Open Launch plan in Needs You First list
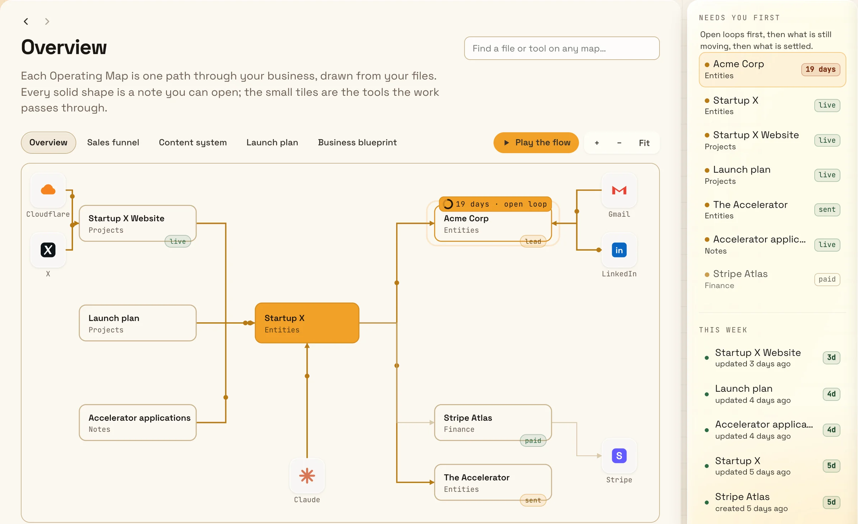This screenshot has height=524, width=858. pyautogui.click(x=772, y=175)
